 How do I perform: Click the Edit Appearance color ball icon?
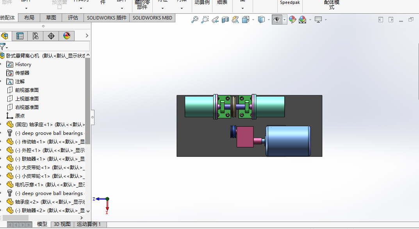pos(292,20)
